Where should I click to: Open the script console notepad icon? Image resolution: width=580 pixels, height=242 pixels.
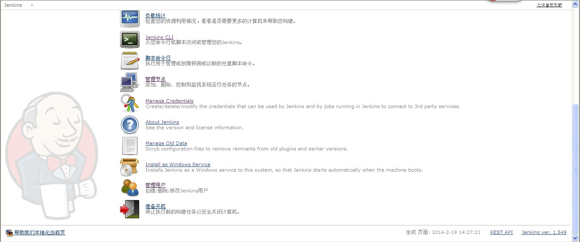[x=130, y=61]
